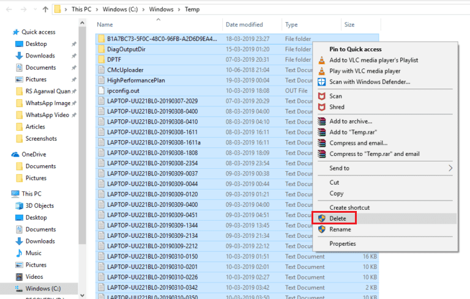Open pinned Pictures under Quick access
The height and width of the screenshot is (299, 470).
tap(36, 79)
